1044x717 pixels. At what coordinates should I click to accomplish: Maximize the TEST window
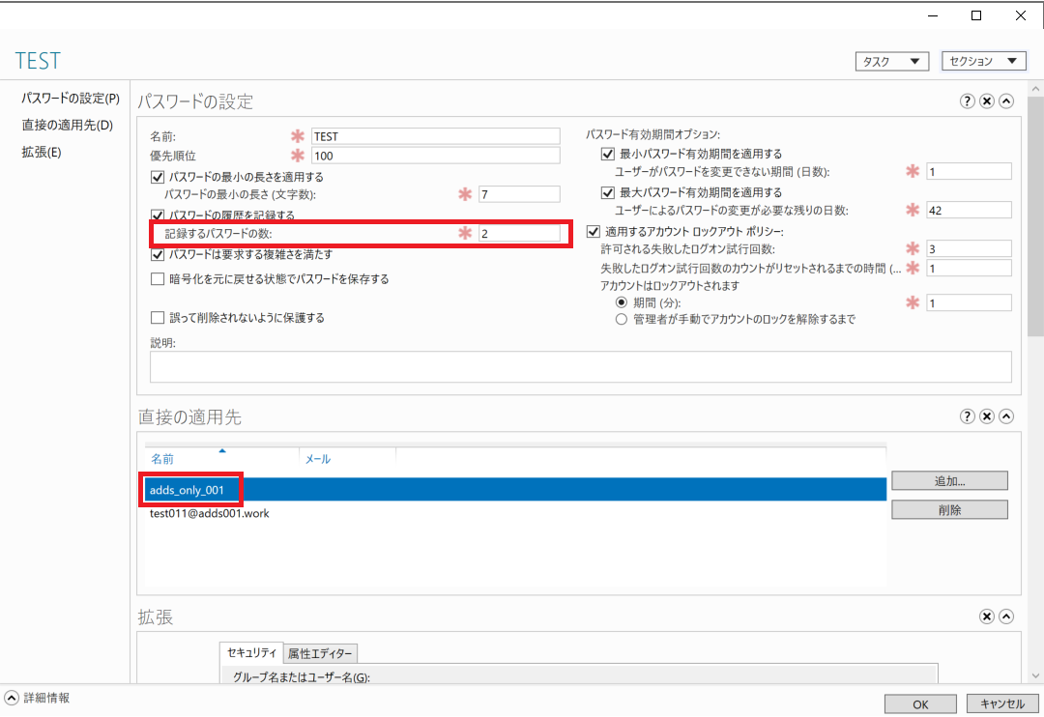click(x=976, y=15)
